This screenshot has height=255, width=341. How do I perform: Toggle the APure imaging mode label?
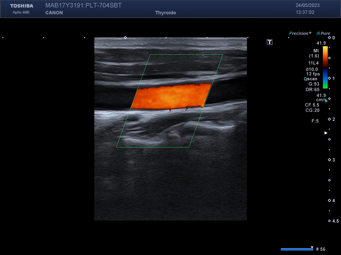(323, 33)
